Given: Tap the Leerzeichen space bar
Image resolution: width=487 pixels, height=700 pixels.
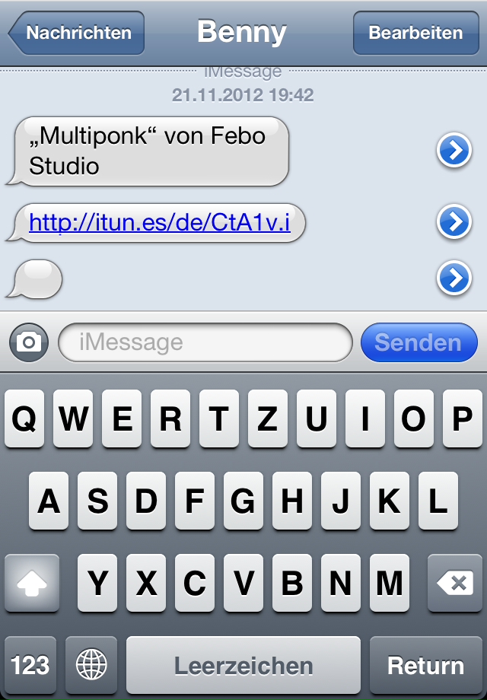Looking at the screenshot, I should click(243, 664).
